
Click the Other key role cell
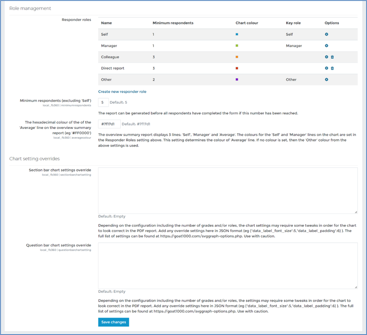[291, 79]
